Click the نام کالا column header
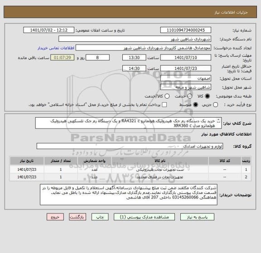 (160, 161)
